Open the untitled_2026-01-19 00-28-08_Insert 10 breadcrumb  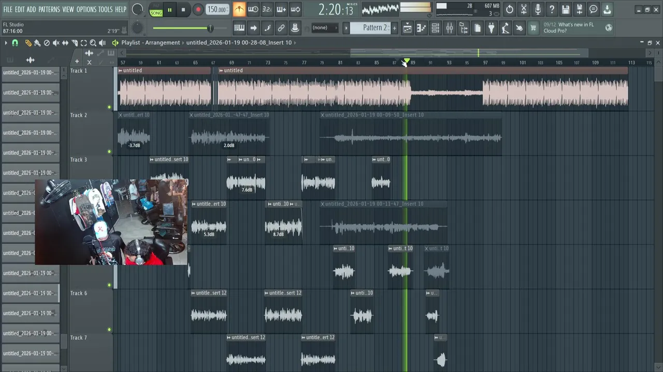[239, 42]
